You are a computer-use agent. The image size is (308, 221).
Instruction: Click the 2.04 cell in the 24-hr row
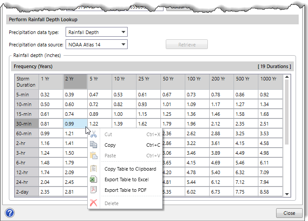point(51,182)
